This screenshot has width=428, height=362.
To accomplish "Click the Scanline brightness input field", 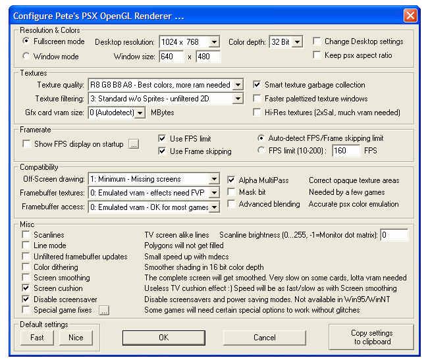I will click(394, 235).
